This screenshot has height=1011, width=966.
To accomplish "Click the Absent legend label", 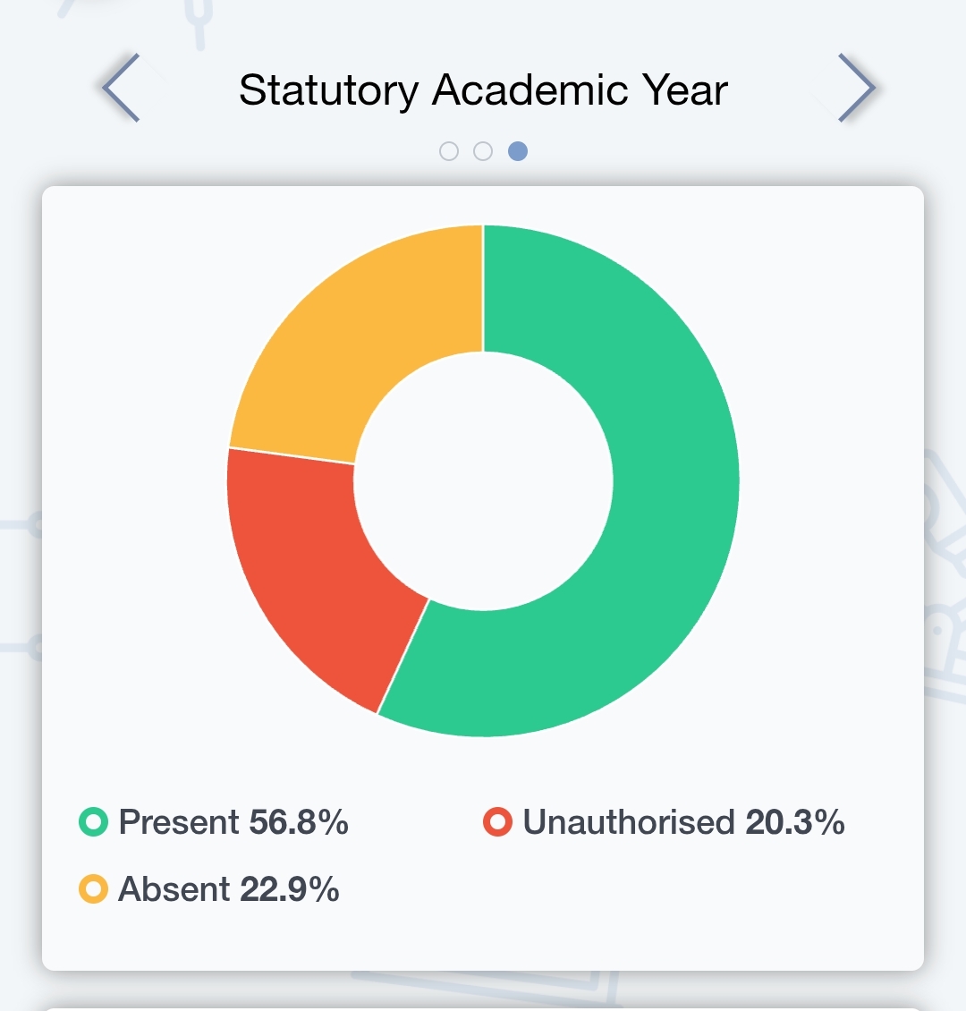I will tap(174, 889).
